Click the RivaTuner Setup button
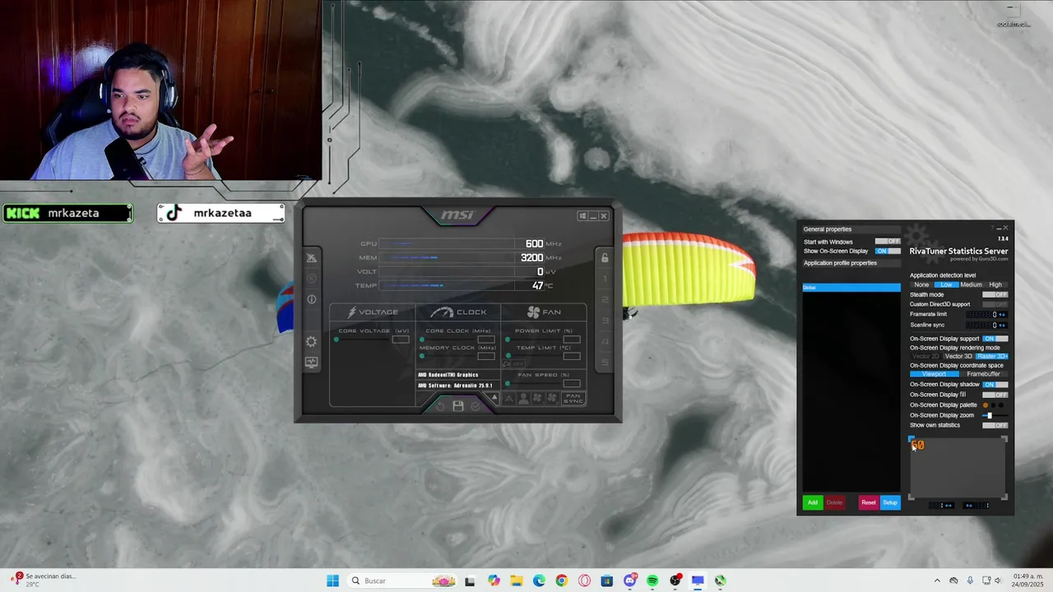Viewport: 1053px width, 592px height. coord(890,502)
